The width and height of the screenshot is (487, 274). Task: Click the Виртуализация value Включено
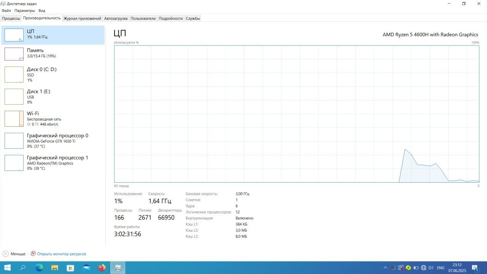click(x=244, y=218)
